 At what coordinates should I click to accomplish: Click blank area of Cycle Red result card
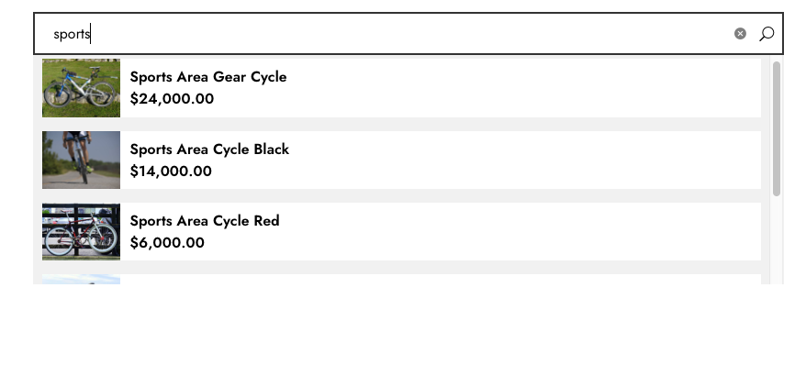pos(514,231)
